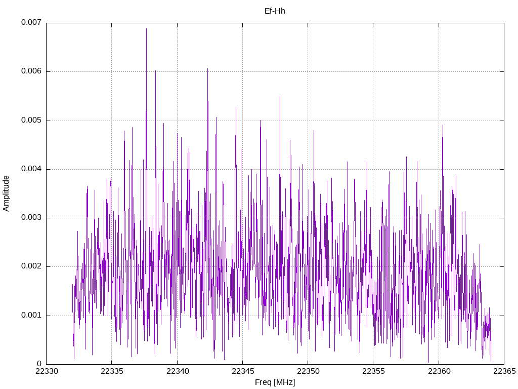Click the 22335 x-axis tick label
Screen dimensions: 518x389
click(112, 371)
